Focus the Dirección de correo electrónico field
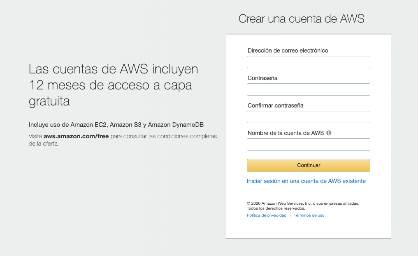Image resolution: width=418 pixels, height=256 pixels. point(308,62)
